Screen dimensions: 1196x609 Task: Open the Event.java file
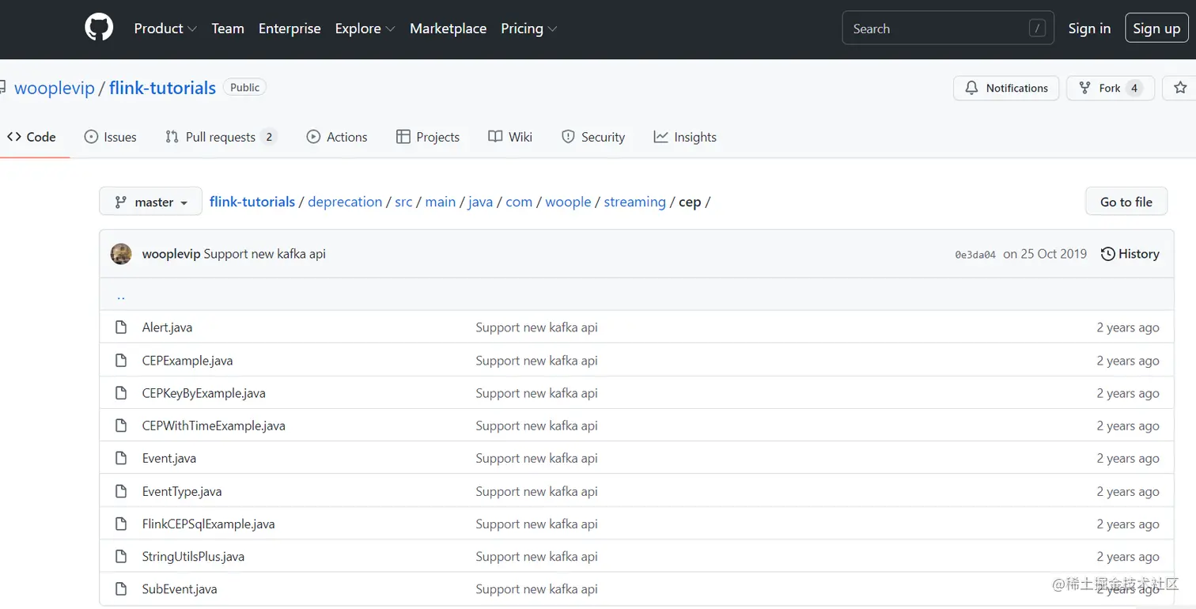coord(169,458)
